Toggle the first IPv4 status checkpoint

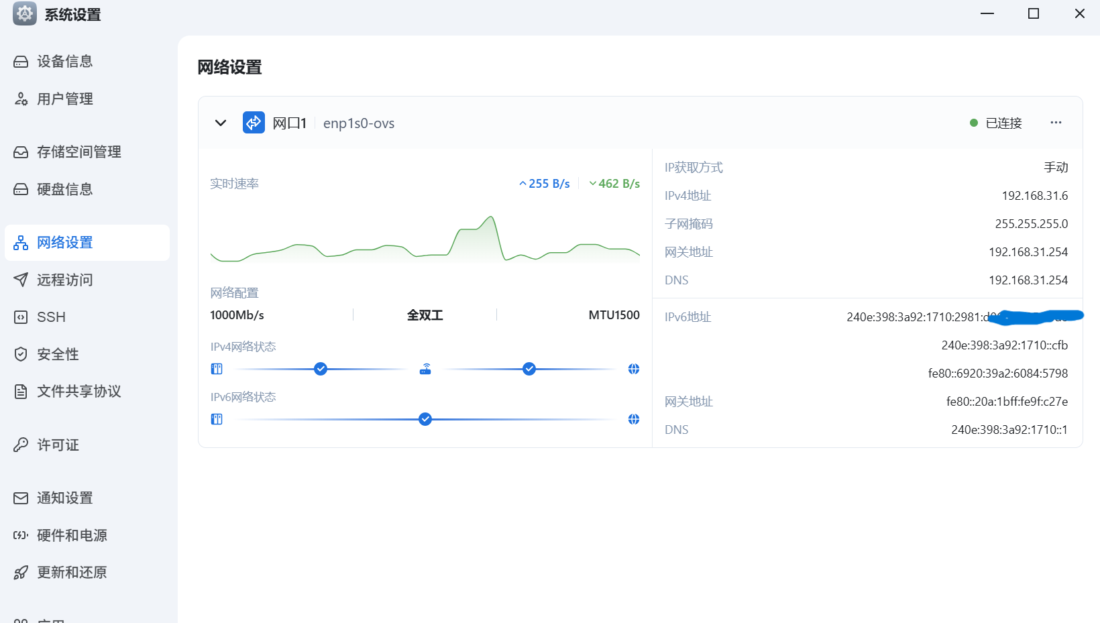click(x=320, y=368)
